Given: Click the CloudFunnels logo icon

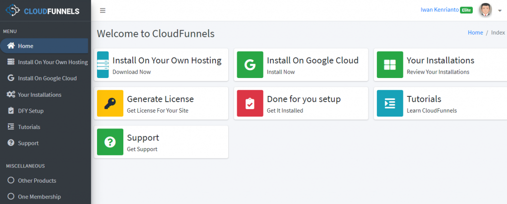Looking at the screenshot, I should tap(12, 11).
